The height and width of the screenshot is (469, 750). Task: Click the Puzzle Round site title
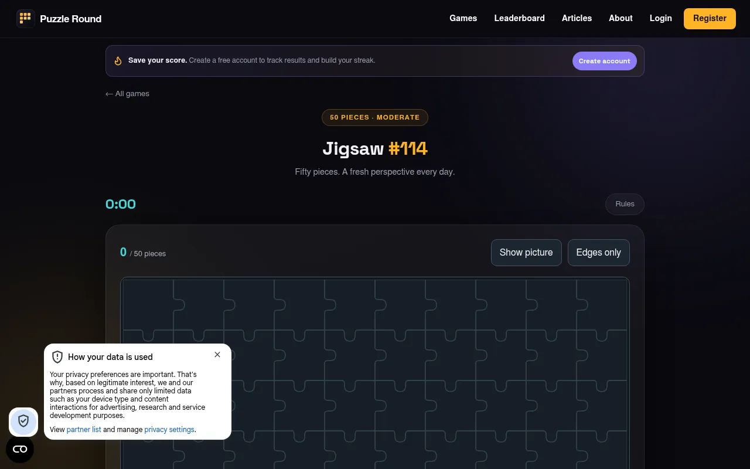point(71,19)
